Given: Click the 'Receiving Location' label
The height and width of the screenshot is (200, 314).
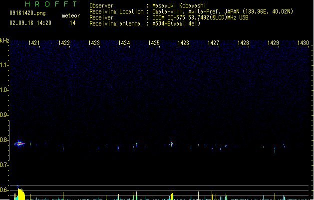Looking at the screenshot, I should pyautogui.click(x=116, y=11).
